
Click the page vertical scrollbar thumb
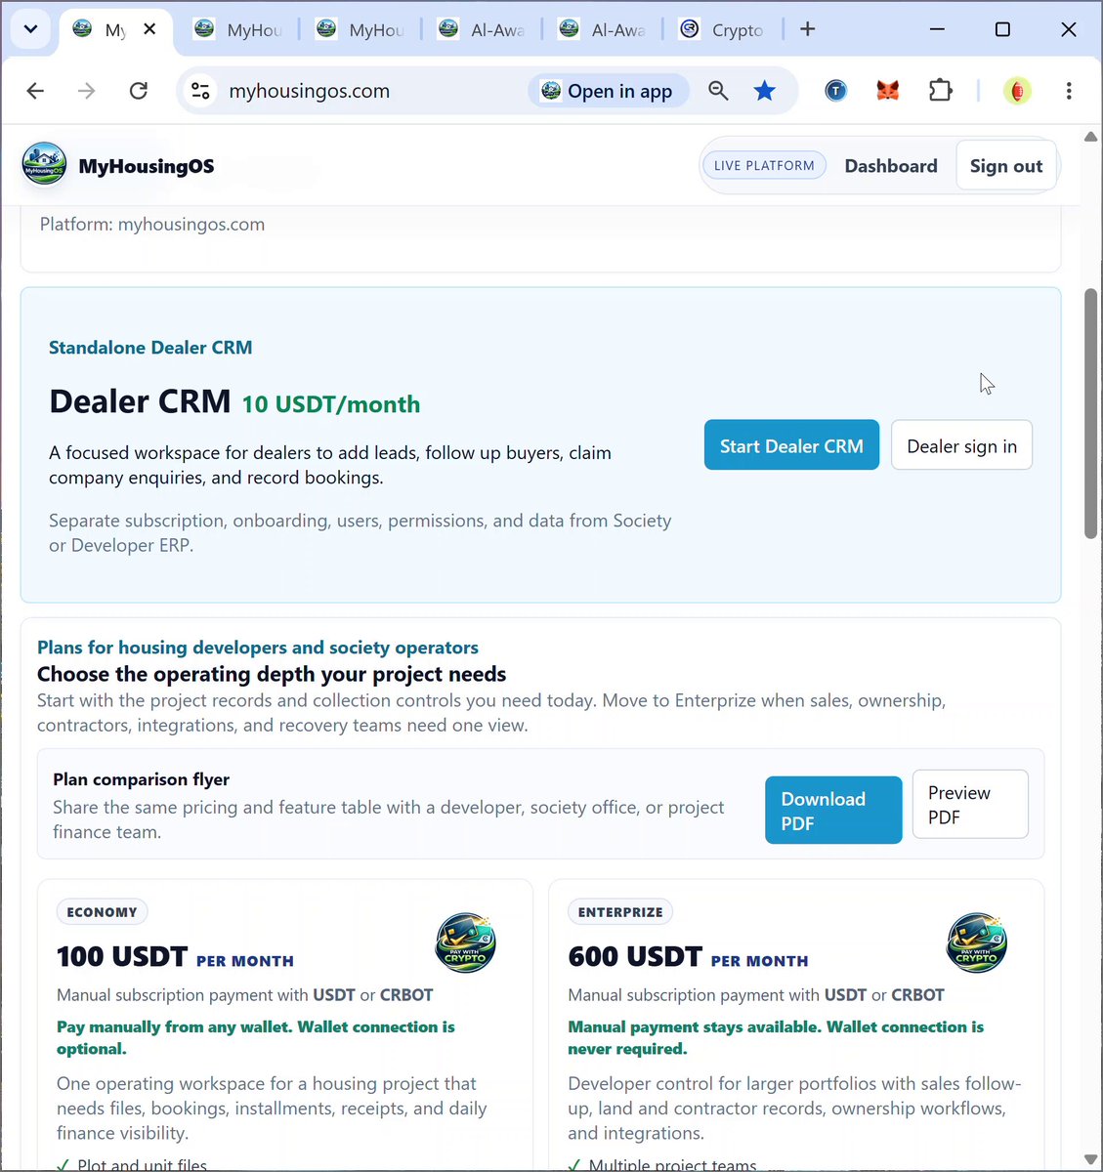(1090, 413)
